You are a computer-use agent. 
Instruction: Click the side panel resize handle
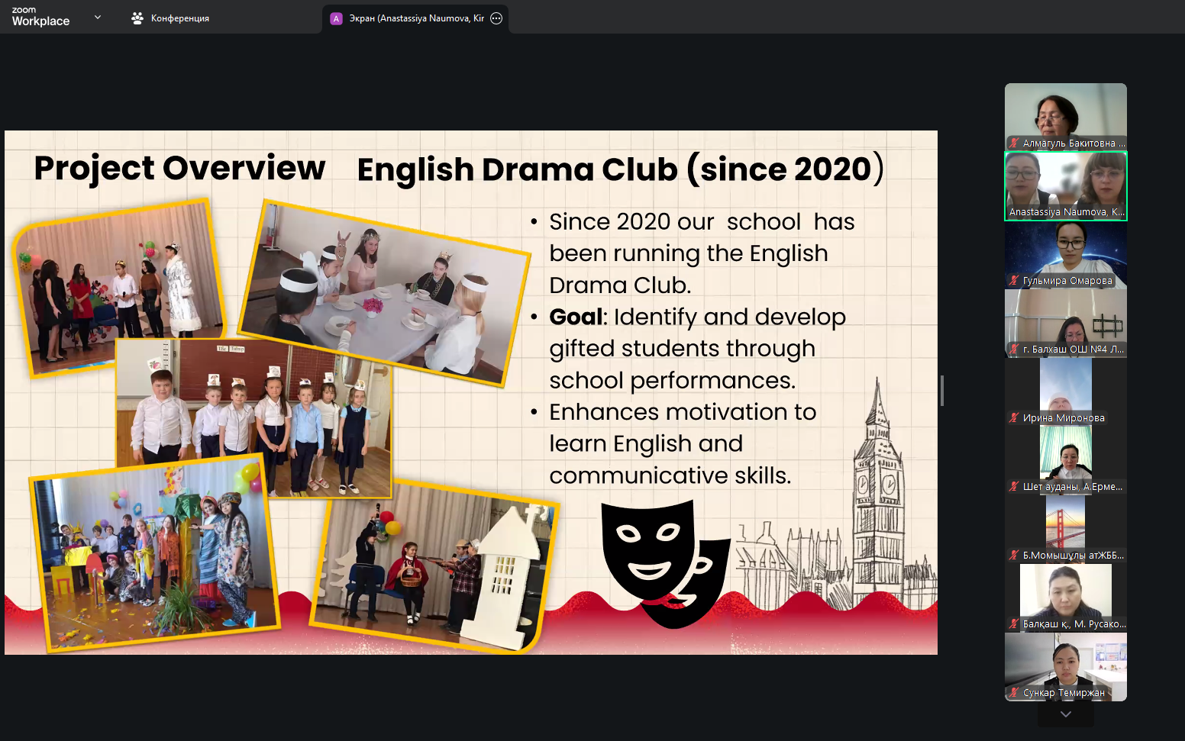942,391
